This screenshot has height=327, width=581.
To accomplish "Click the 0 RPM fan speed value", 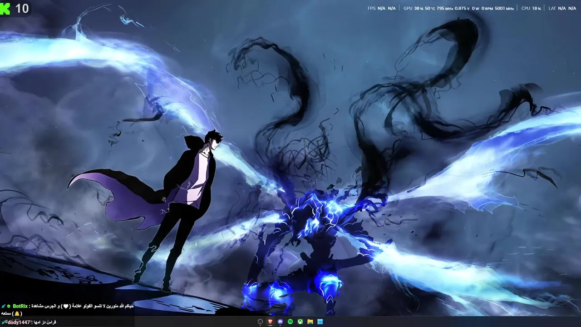I will [487, 8].
